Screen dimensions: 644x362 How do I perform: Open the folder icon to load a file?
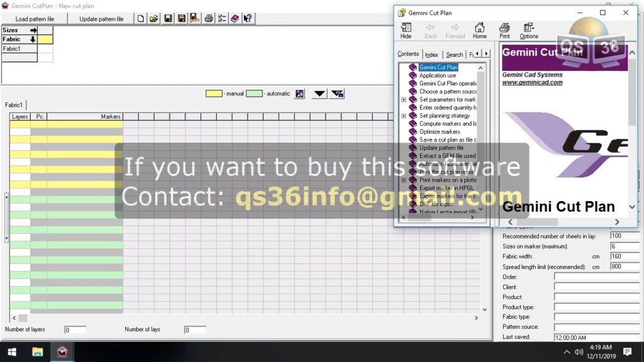(x=153, y=18)
